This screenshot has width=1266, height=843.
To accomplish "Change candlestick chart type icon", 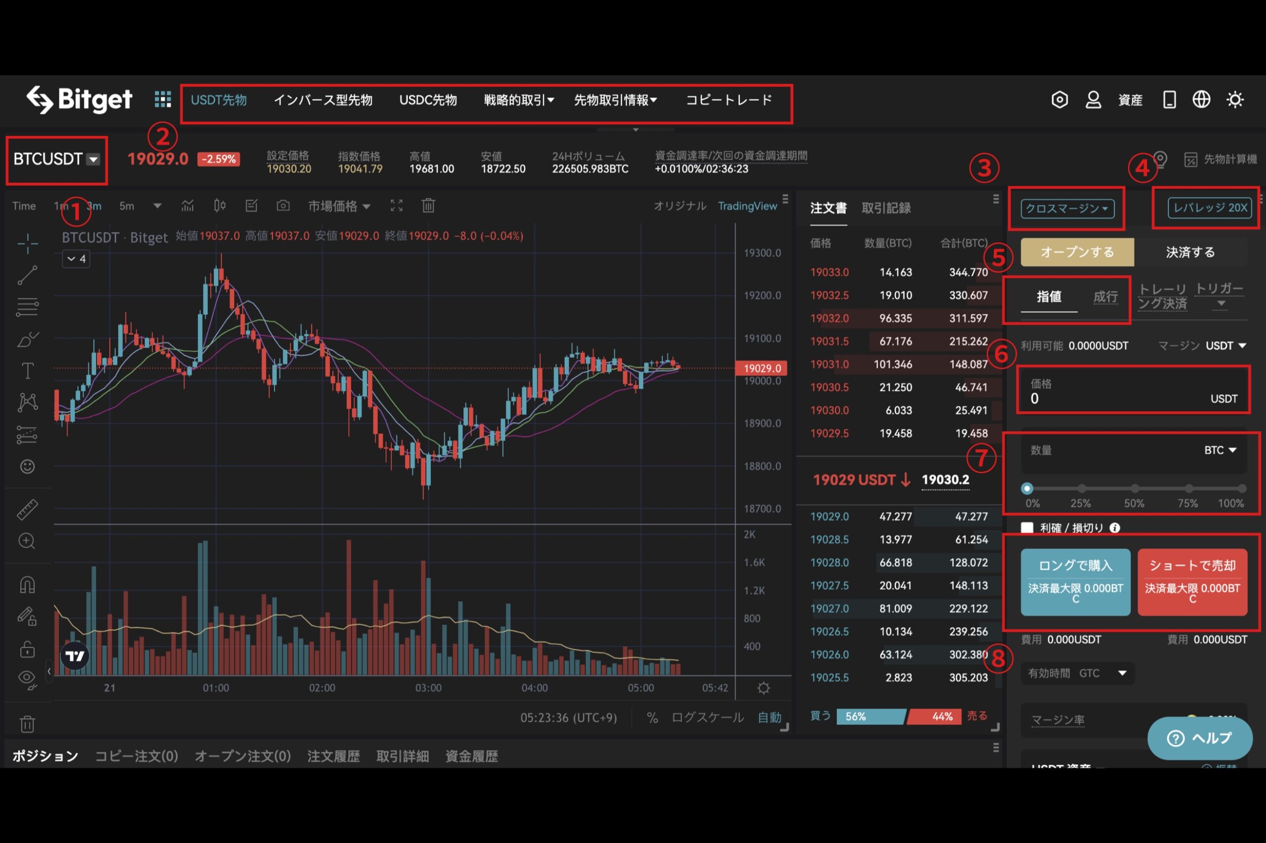I will click(x=220, y=206).
